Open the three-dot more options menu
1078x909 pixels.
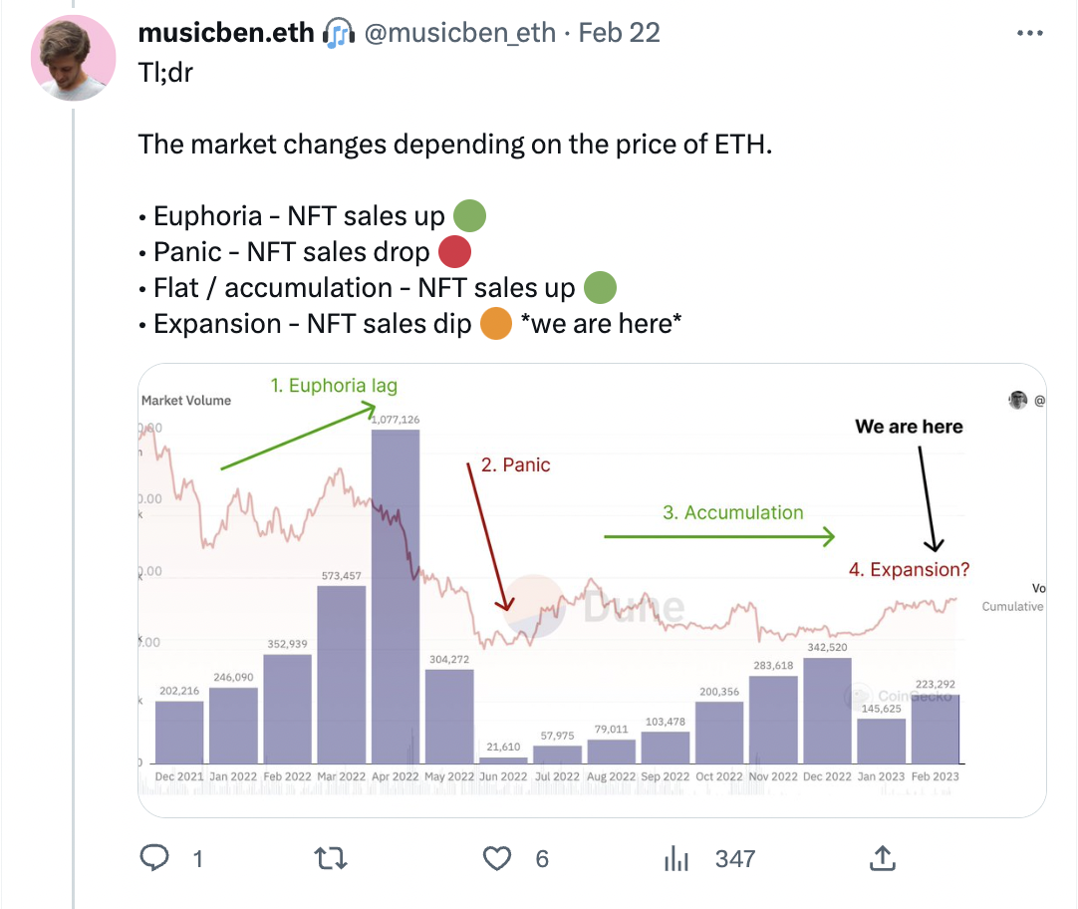[1029, 33]
